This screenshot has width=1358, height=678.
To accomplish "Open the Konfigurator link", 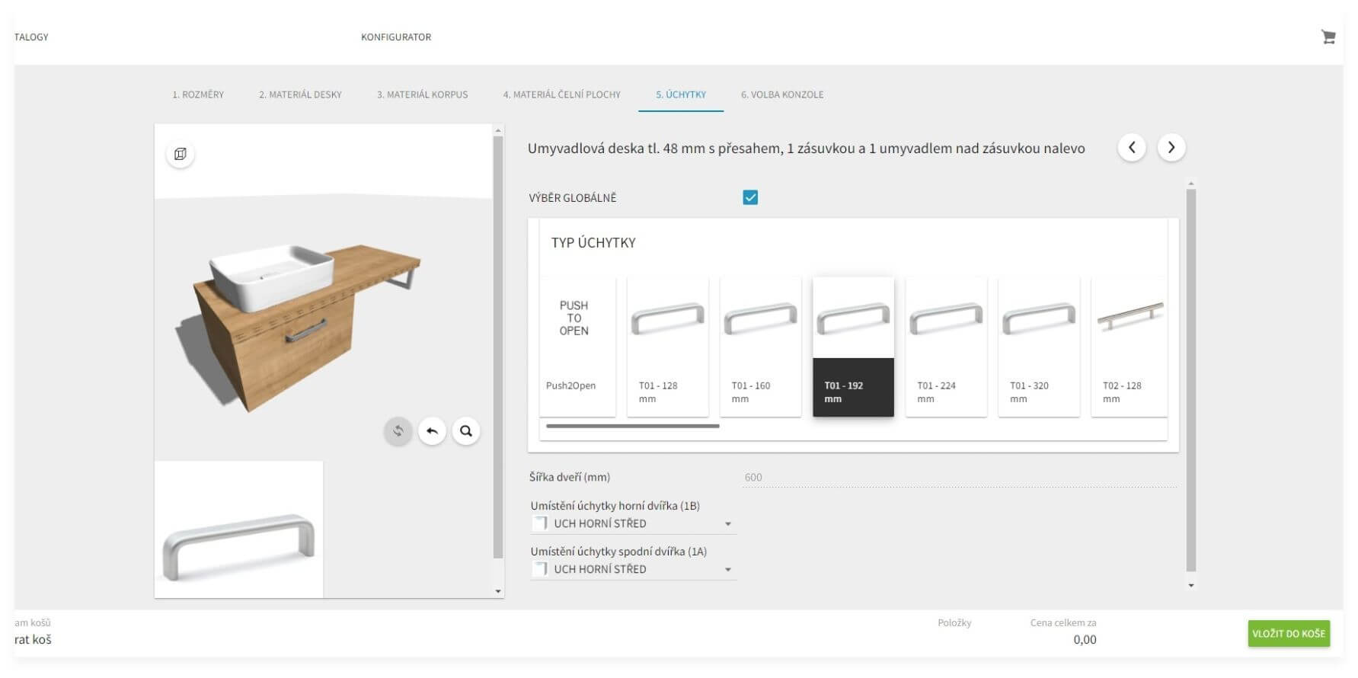I will [396, 37].
